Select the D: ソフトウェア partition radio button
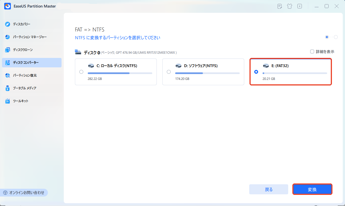345x206 pixels. pos(168,72)
